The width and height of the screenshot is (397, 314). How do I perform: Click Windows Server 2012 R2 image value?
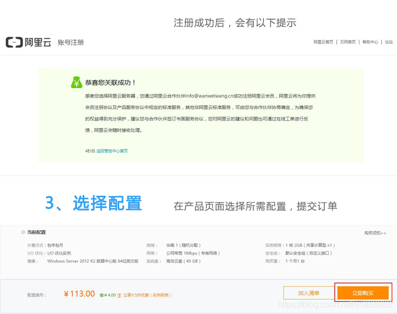pos(93,261)
